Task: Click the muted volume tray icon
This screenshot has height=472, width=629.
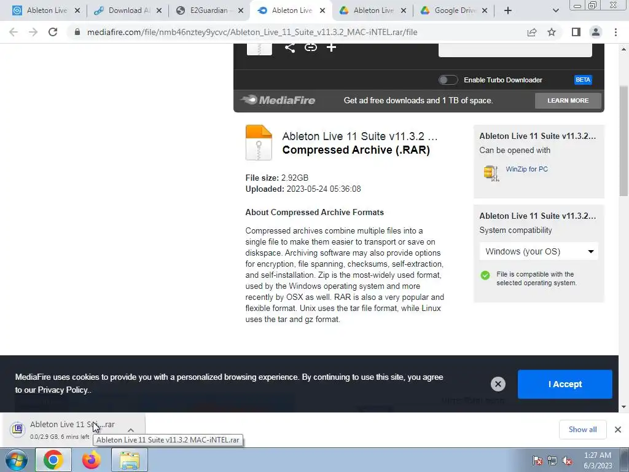Action: tap(567, 460)
